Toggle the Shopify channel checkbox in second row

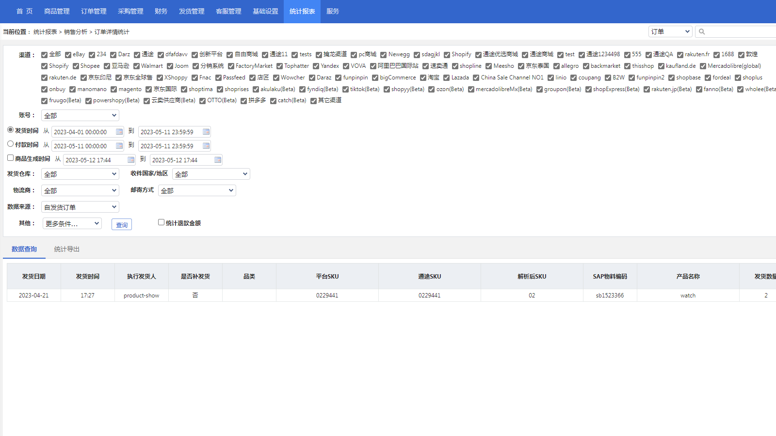(x=44, y=66)
